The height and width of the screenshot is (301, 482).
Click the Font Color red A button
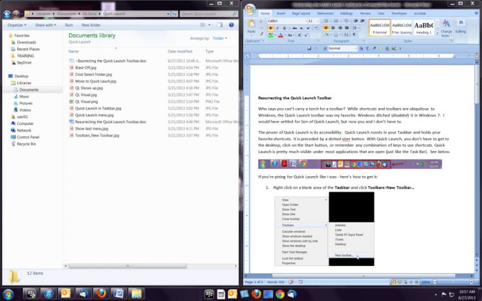click(281, 35)
